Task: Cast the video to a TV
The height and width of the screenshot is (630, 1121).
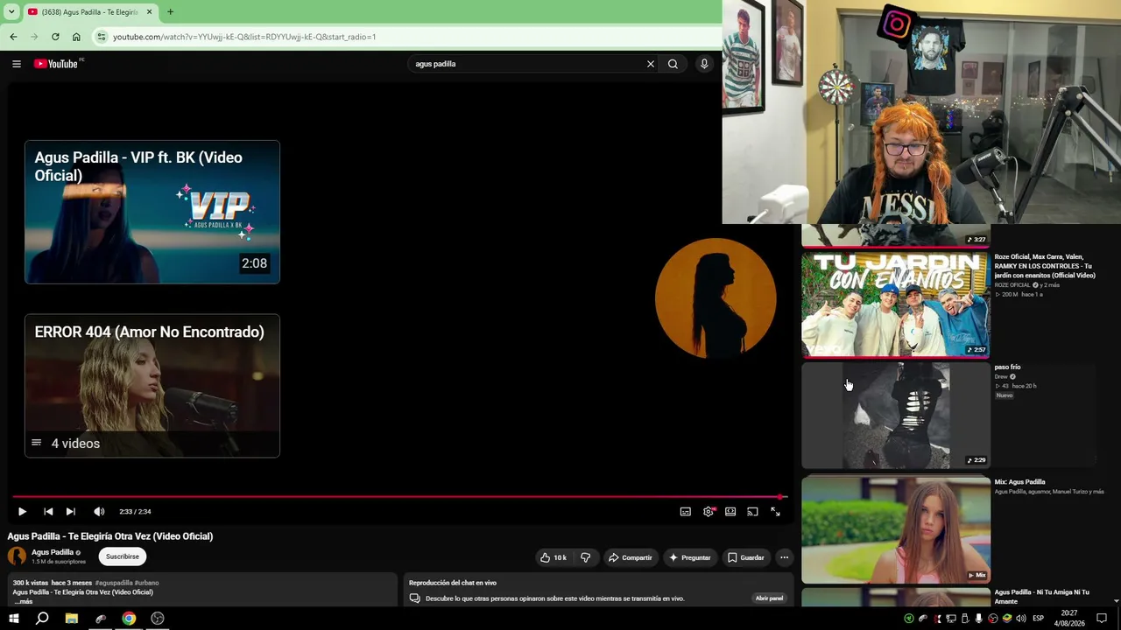Action: click(752, 512)
